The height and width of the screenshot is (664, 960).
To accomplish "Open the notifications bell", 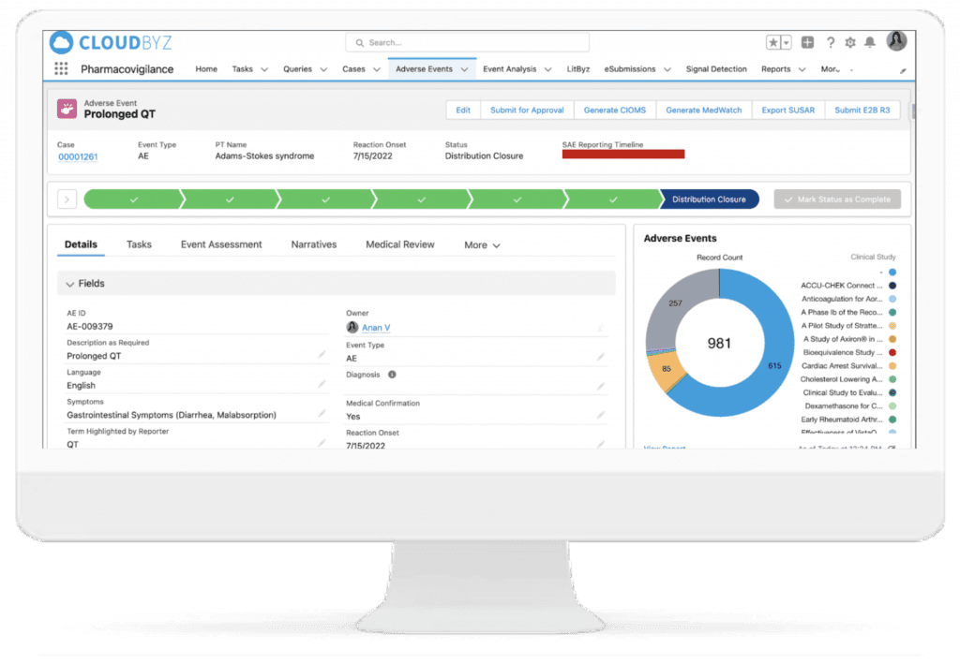I will coord(870,42).
